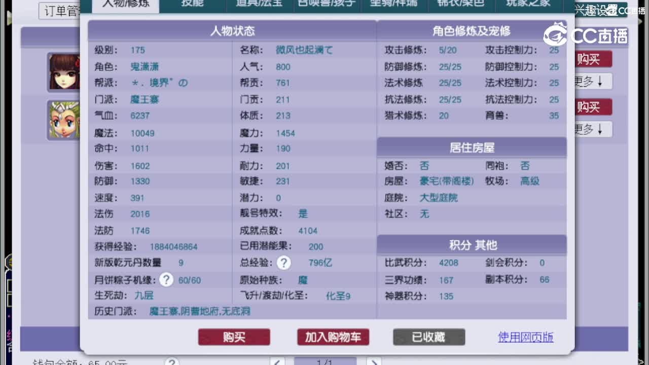This screenshot has width=649, height=365.
Task: Click the question mark beside 月饼粽子机缘
Action: [166, 279]
